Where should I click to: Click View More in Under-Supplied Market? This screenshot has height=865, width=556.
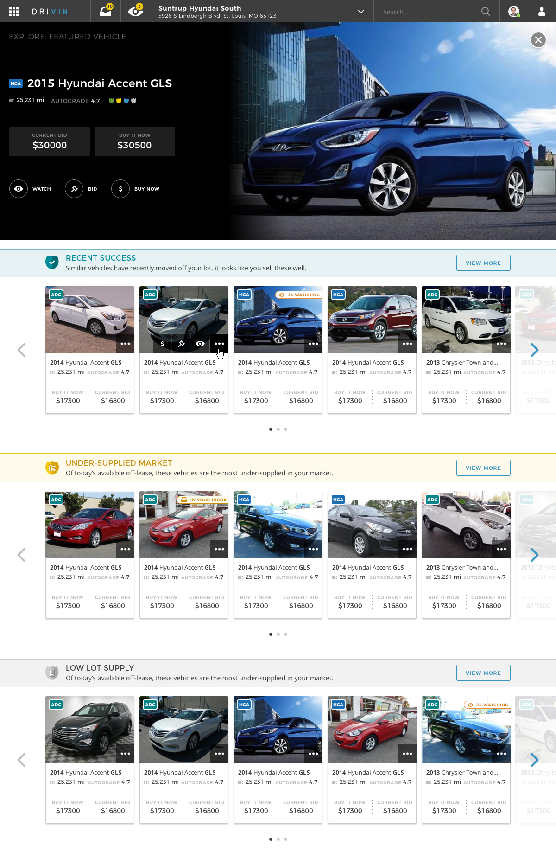pyautogui.click(x=483, y=468)
